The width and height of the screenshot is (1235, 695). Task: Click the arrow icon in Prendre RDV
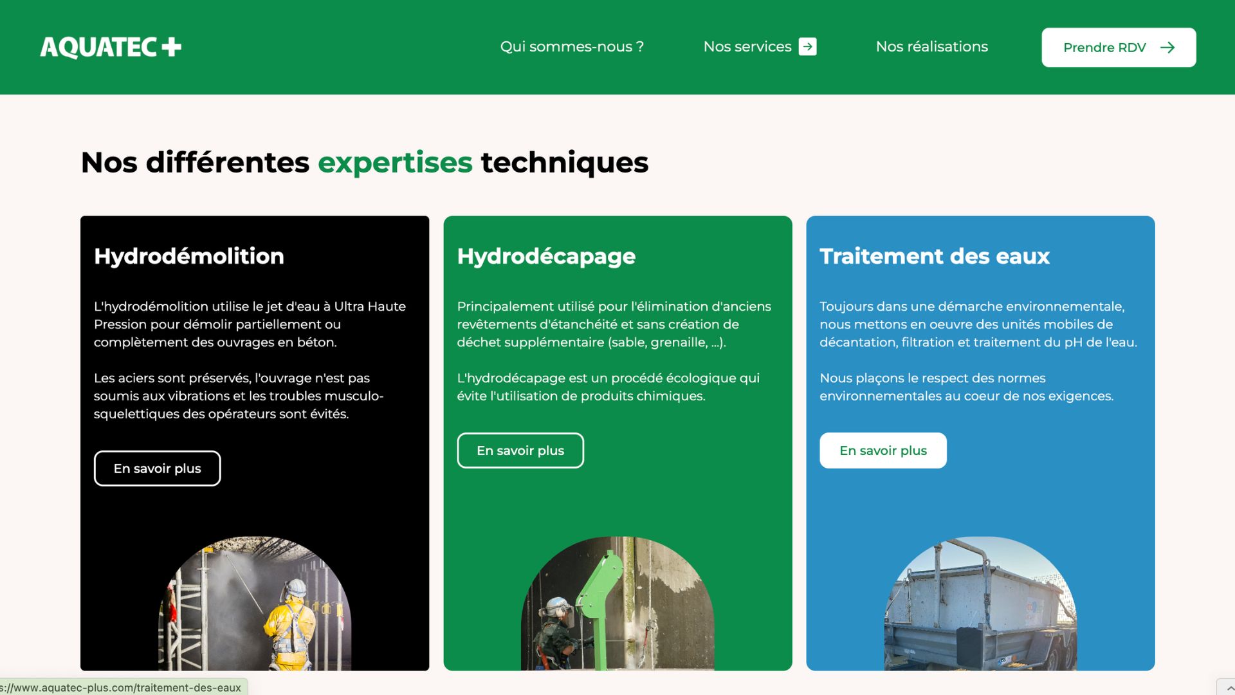click(1167, 48)
